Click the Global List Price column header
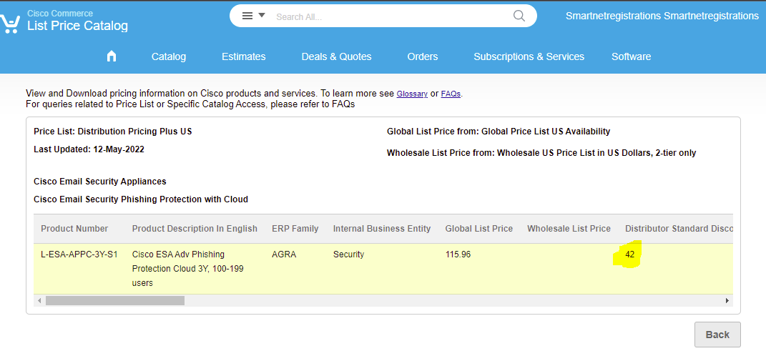The width and height of the screenshot is (766, 351). point(478,229)
